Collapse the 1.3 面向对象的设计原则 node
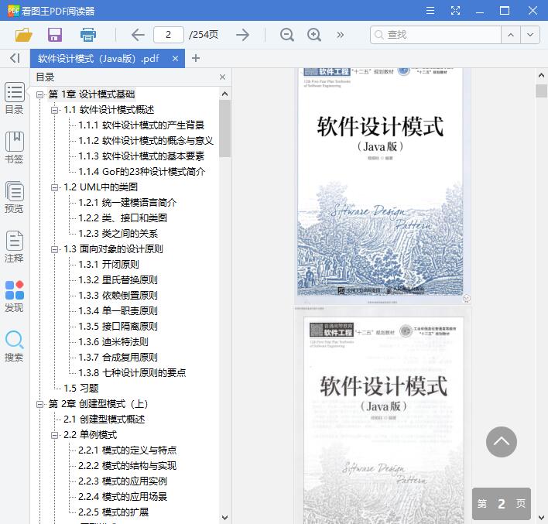Viewport: 548px width, 524px height. tap(54, 249)
